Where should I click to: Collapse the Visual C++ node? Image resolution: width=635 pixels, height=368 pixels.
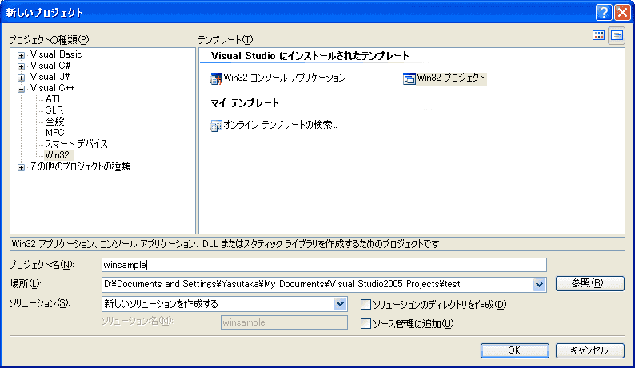(x=21, y=89)
